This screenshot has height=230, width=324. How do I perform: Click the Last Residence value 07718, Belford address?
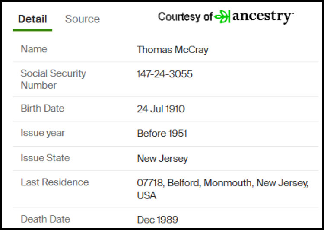point(222,189)
